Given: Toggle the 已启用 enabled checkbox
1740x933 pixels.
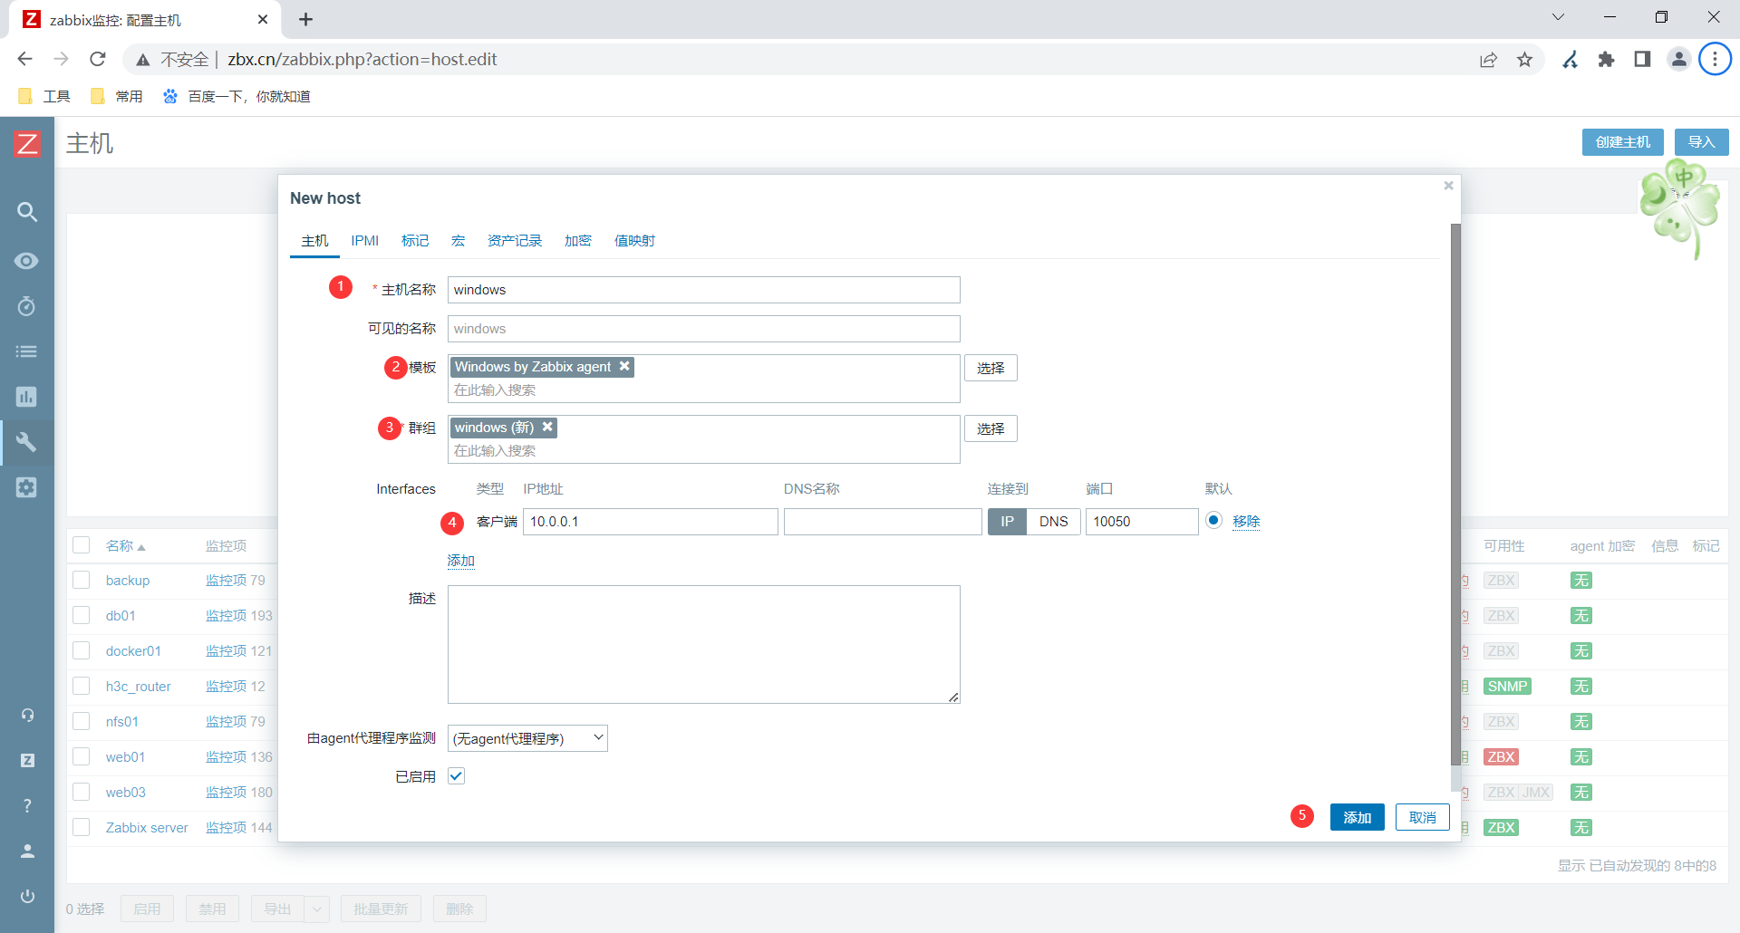Looking at the screenshot, I should coord(456,776).
